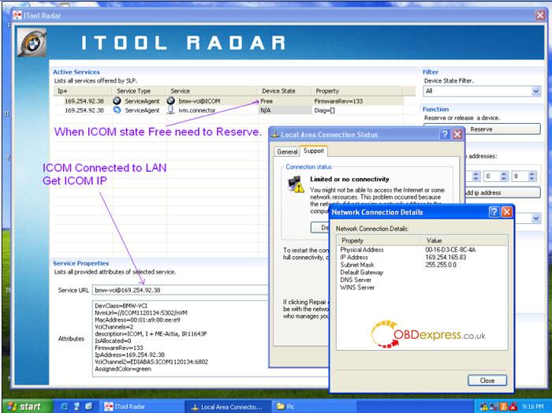The image size is (552, 413).
Task: Click the stepper arrows of the third IP octet field
Action: (504, 176)
